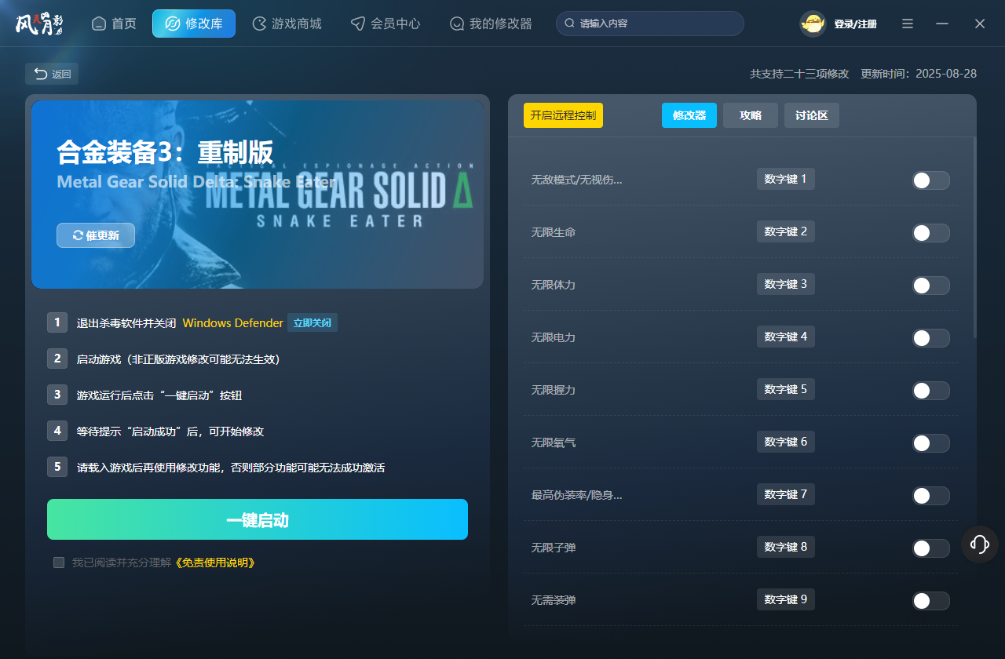The height and width of the screenshot is (659, 1005).
Task: Open the hamburger menu icon
Action: coord(908,24)
